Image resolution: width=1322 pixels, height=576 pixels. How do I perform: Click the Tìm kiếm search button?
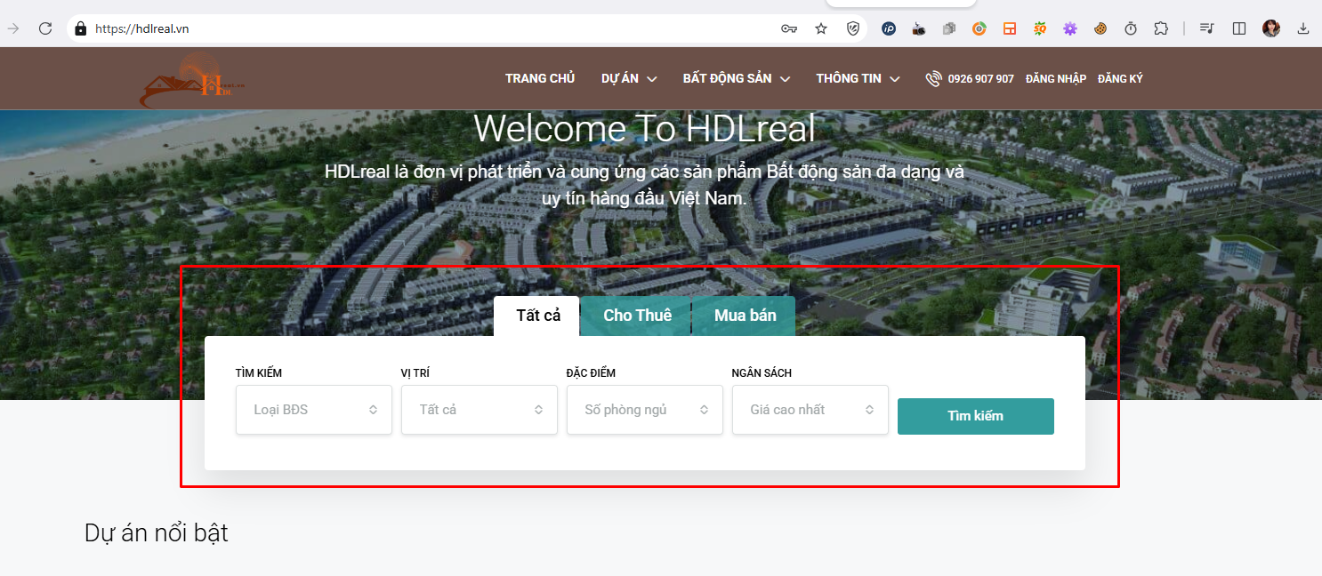[976, 416]
